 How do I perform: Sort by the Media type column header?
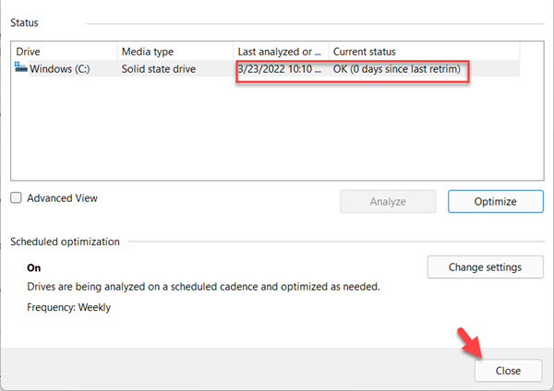[x=175, y=52]
